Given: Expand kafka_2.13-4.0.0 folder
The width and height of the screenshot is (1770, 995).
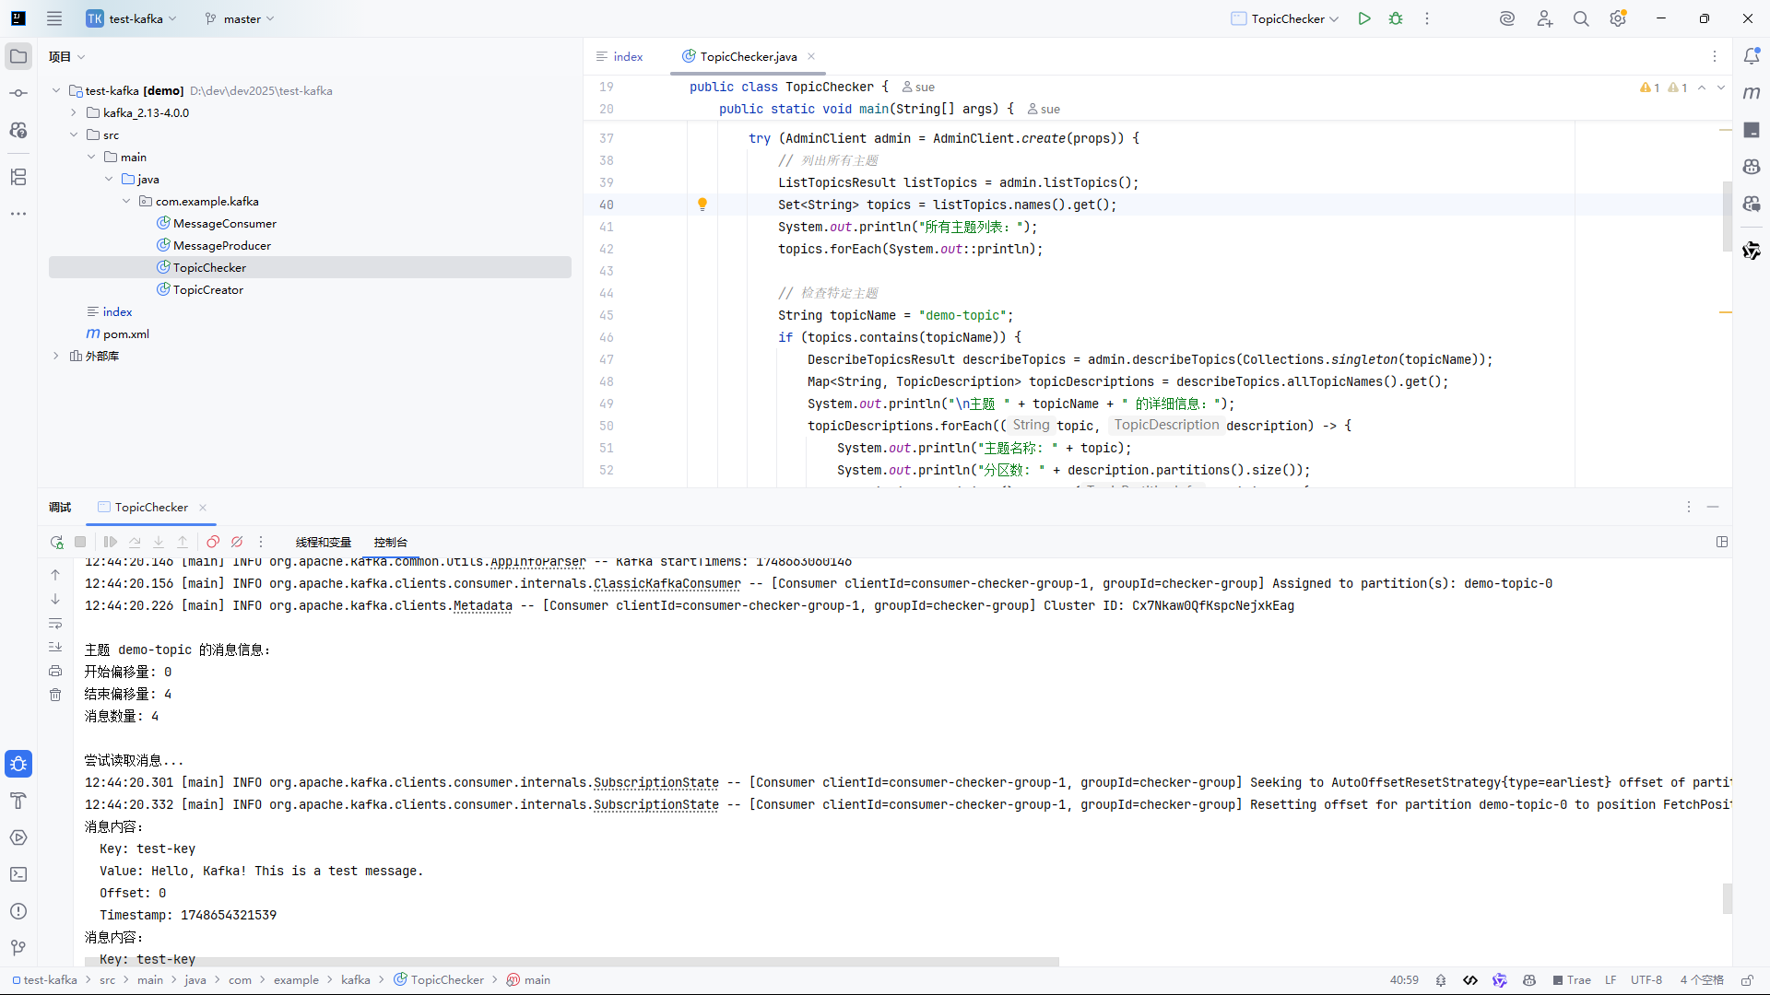Looking at the screenshot, I should (x=74, y=112).
